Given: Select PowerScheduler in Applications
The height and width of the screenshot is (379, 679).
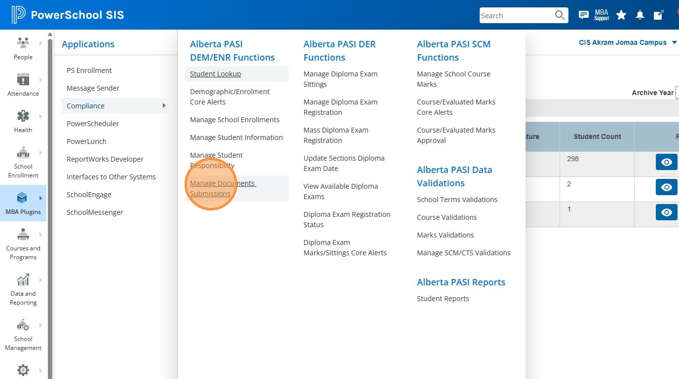Looking at the screenshot, I should (93, 124).
